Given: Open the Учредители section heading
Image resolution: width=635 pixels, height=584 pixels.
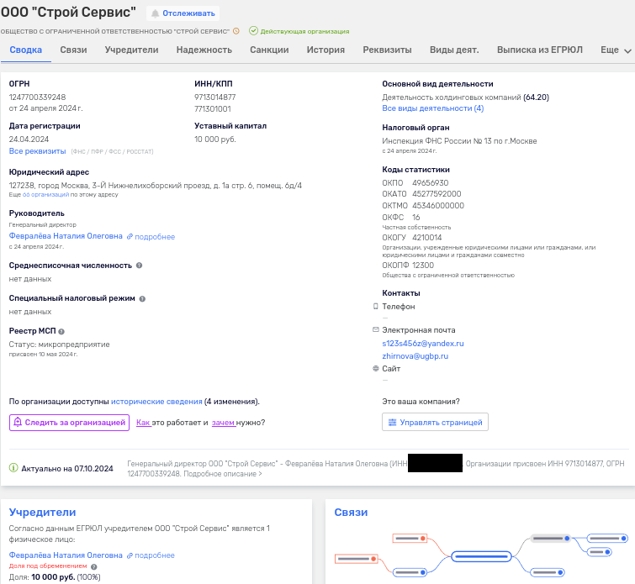Looking at the screenshot, I should (x=43, y=512).
